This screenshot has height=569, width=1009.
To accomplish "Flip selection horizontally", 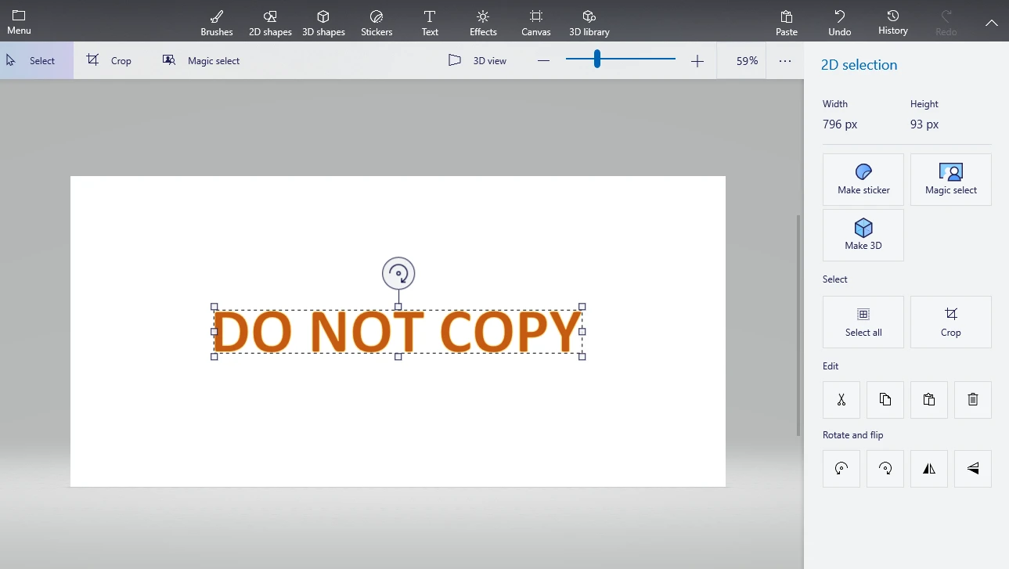I will 929,469.
